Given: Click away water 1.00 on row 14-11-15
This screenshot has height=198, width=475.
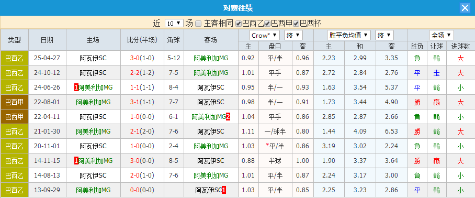Looking at the screenshot, I should click(303, 161).
